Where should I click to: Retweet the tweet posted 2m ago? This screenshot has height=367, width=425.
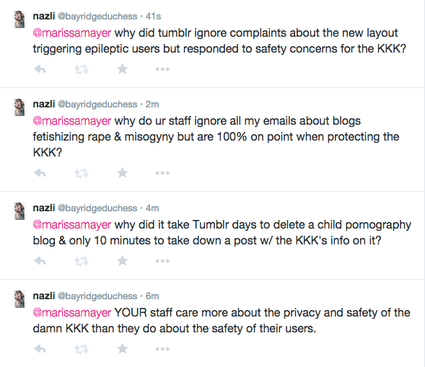tap(82, 173)
